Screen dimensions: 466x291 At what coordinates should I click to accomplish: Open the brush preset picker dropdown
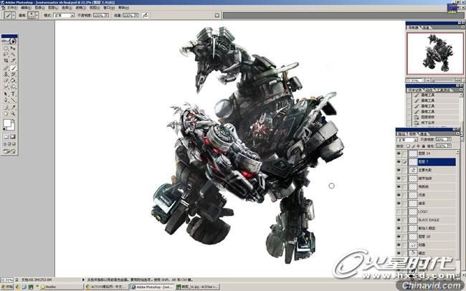[x=37, y=15]
